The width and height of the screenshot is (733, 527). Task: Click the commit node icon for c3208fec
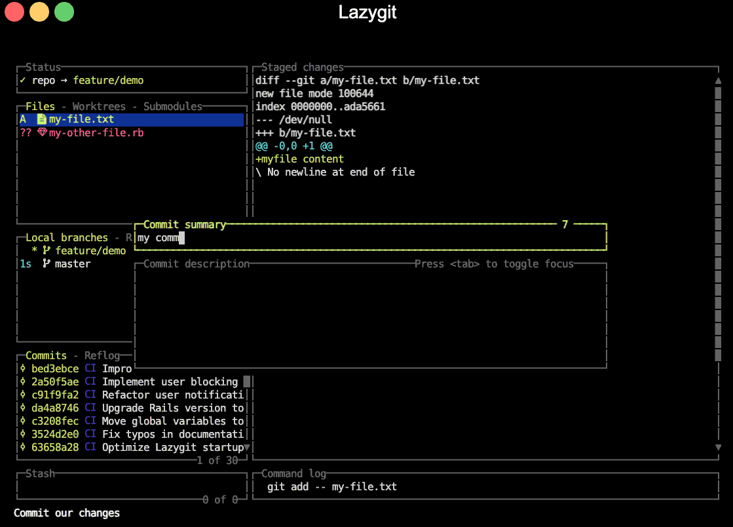tap(23, 421)
